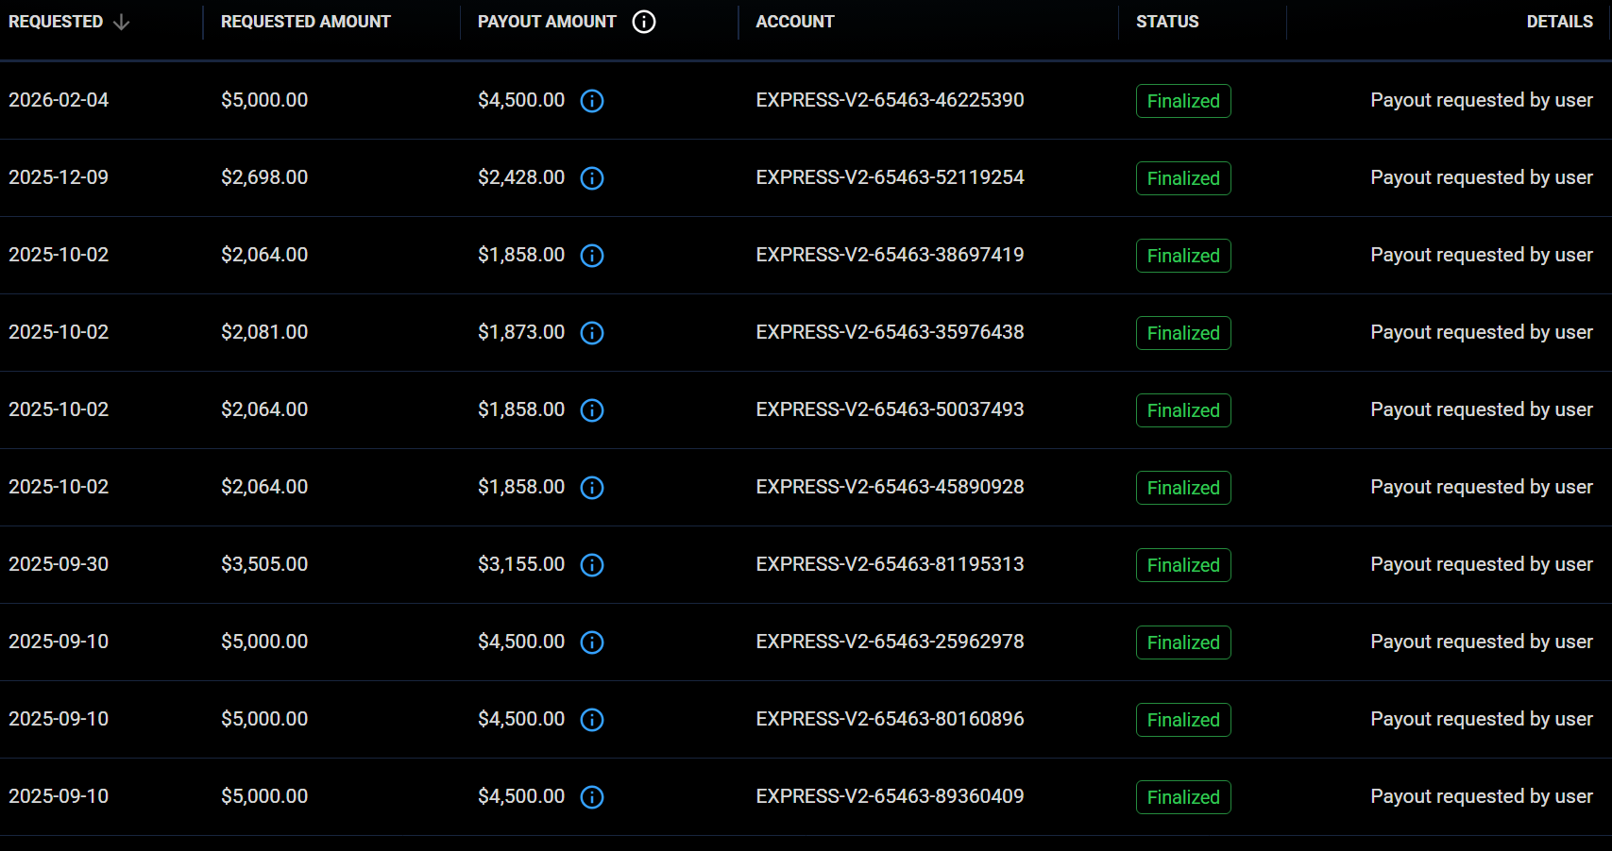Select account EXPRESS-V2-65463-35976438
This screenshot has height=851, width=1612.
click(890, 332)
